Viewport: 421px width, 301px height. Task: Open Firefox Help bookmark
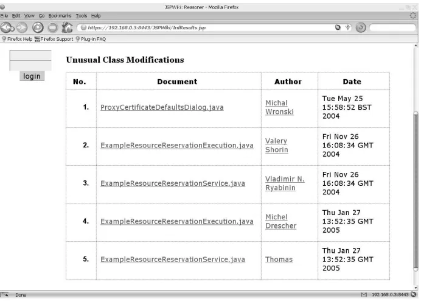click(x=17, y=39)
